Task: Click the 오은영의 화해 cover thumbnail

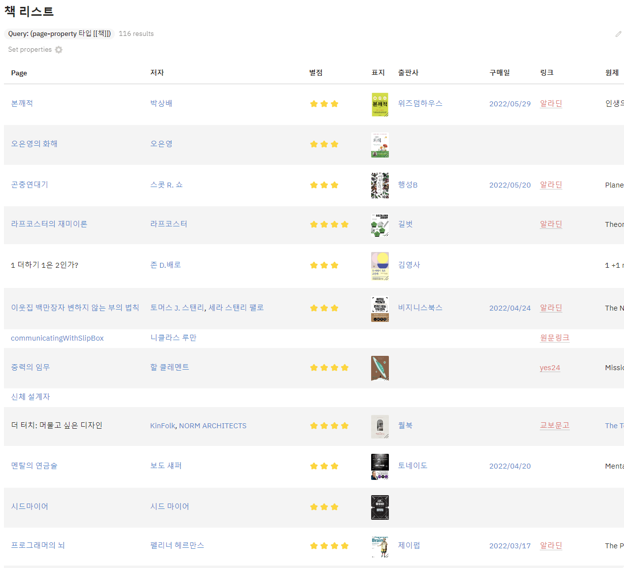Action: (380, 145)
